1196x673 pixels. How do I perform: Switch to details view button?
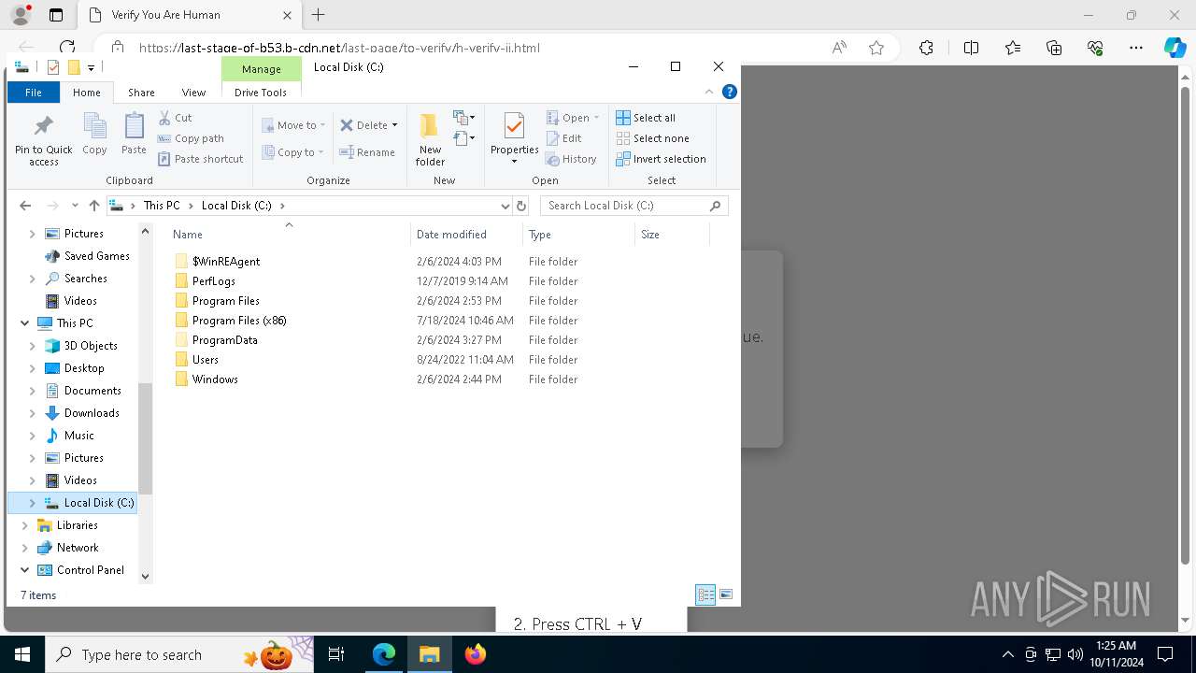coord(705,594)
